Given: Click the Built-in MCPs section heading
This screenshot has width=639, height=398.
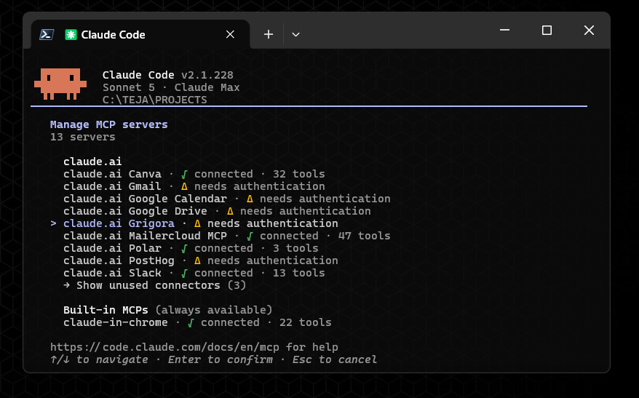Looking at the screenshot, I should 106,310.
